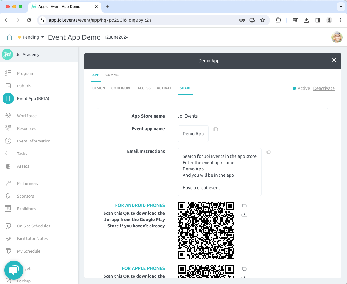The image size is (347, 284).
Task: Click the Android QR code image
Action: [x=206, y=230]
